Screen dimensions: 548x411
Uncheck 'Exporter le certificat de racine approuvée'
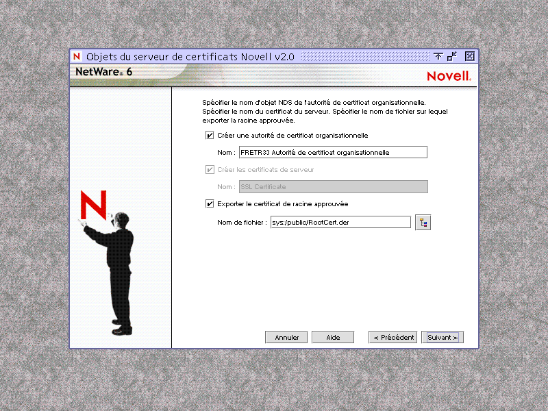pyautogui.click(x=209, y=203)
